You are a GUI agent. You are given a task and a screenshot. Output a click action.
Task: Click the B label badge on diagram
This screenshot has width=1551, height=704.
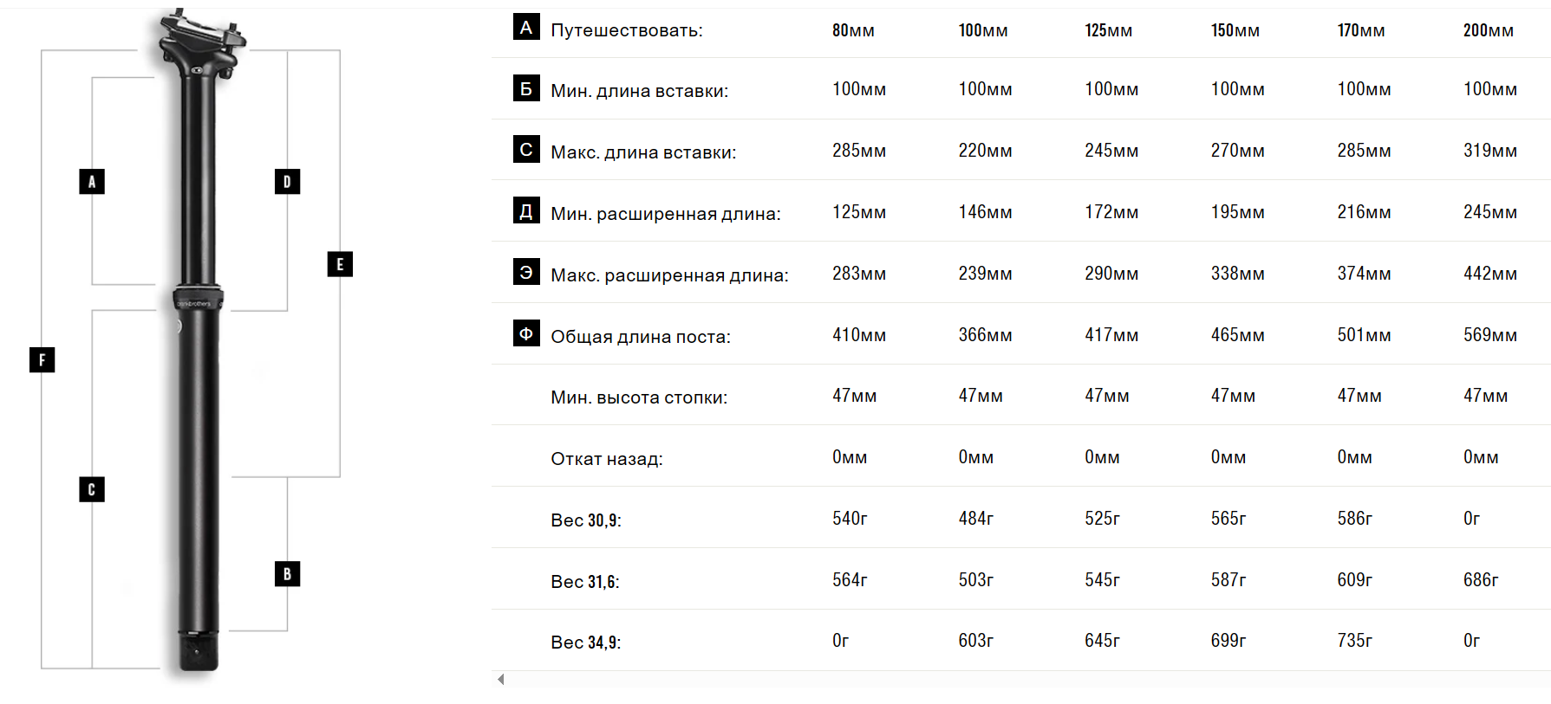(x=287, y=573)
